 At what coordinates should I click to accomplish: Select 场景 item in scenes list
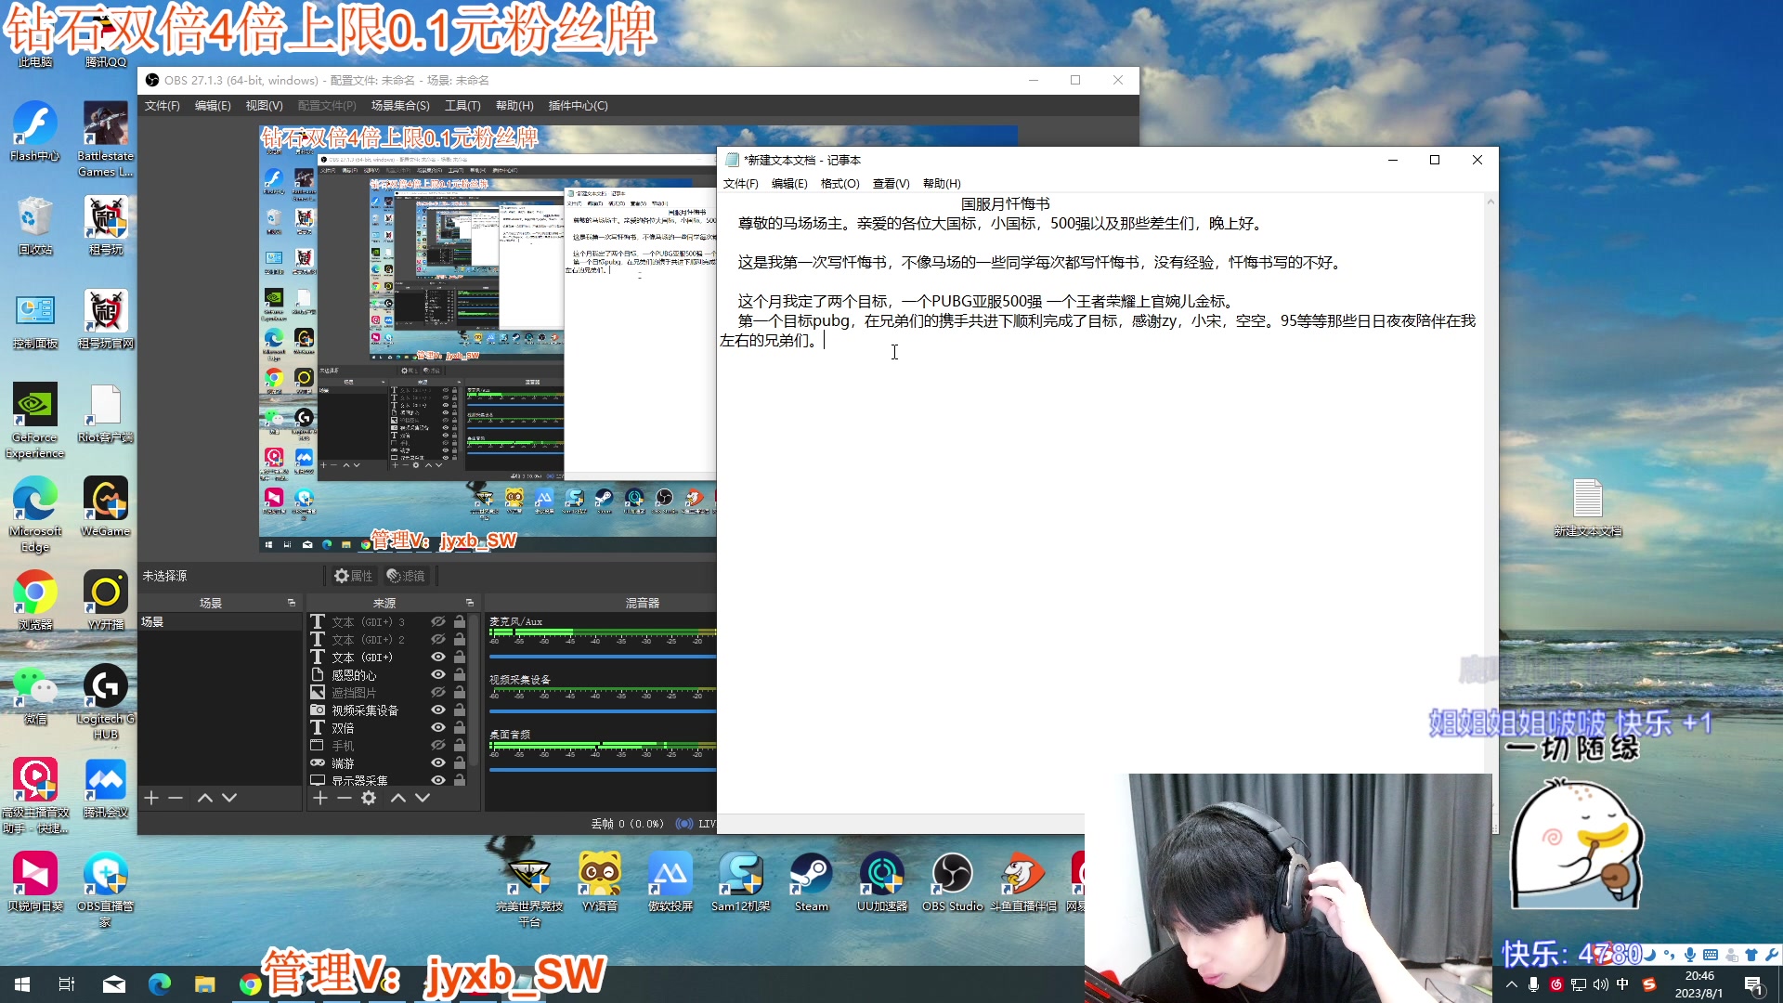(x=220, y=622)
